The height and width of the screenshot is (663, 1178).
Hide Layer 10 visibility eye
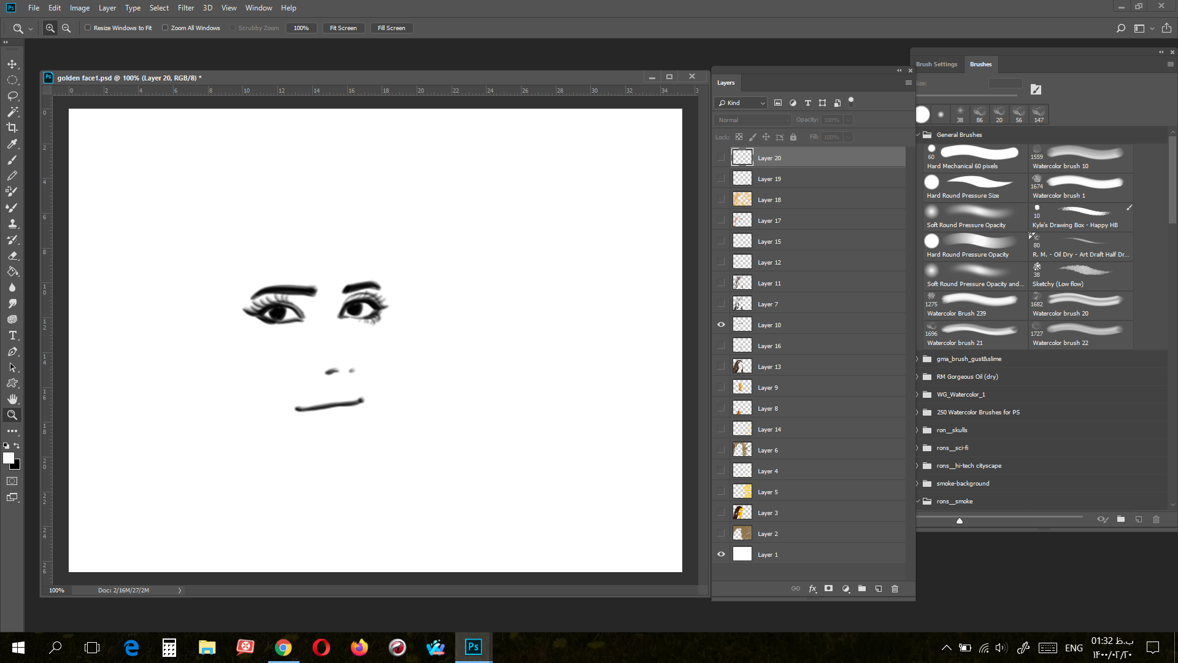point(722,325)
